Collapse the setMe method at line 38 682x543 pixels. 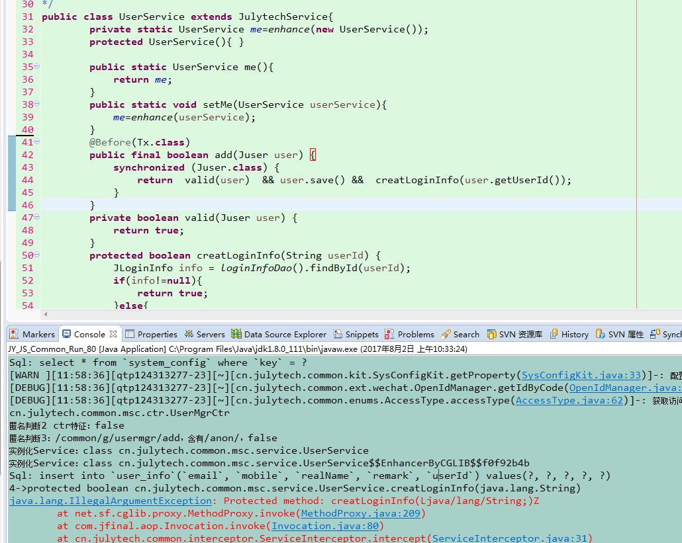coord(37,104)
